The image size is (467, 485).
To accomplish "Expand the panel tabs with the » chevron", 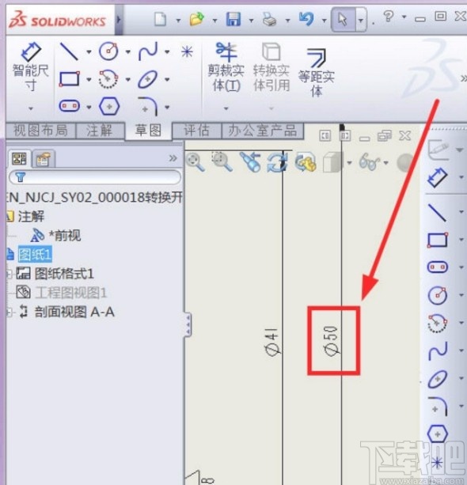I will [173, 159].
